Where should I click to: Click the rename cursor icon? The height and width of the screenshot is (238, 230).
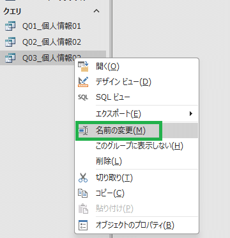[x=83, y=131]
